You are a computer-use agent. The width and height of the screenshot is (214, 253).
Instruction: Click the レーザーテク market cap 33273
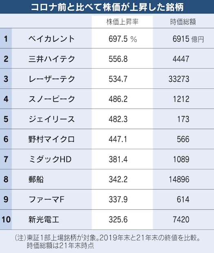click(x=179, y=79)
